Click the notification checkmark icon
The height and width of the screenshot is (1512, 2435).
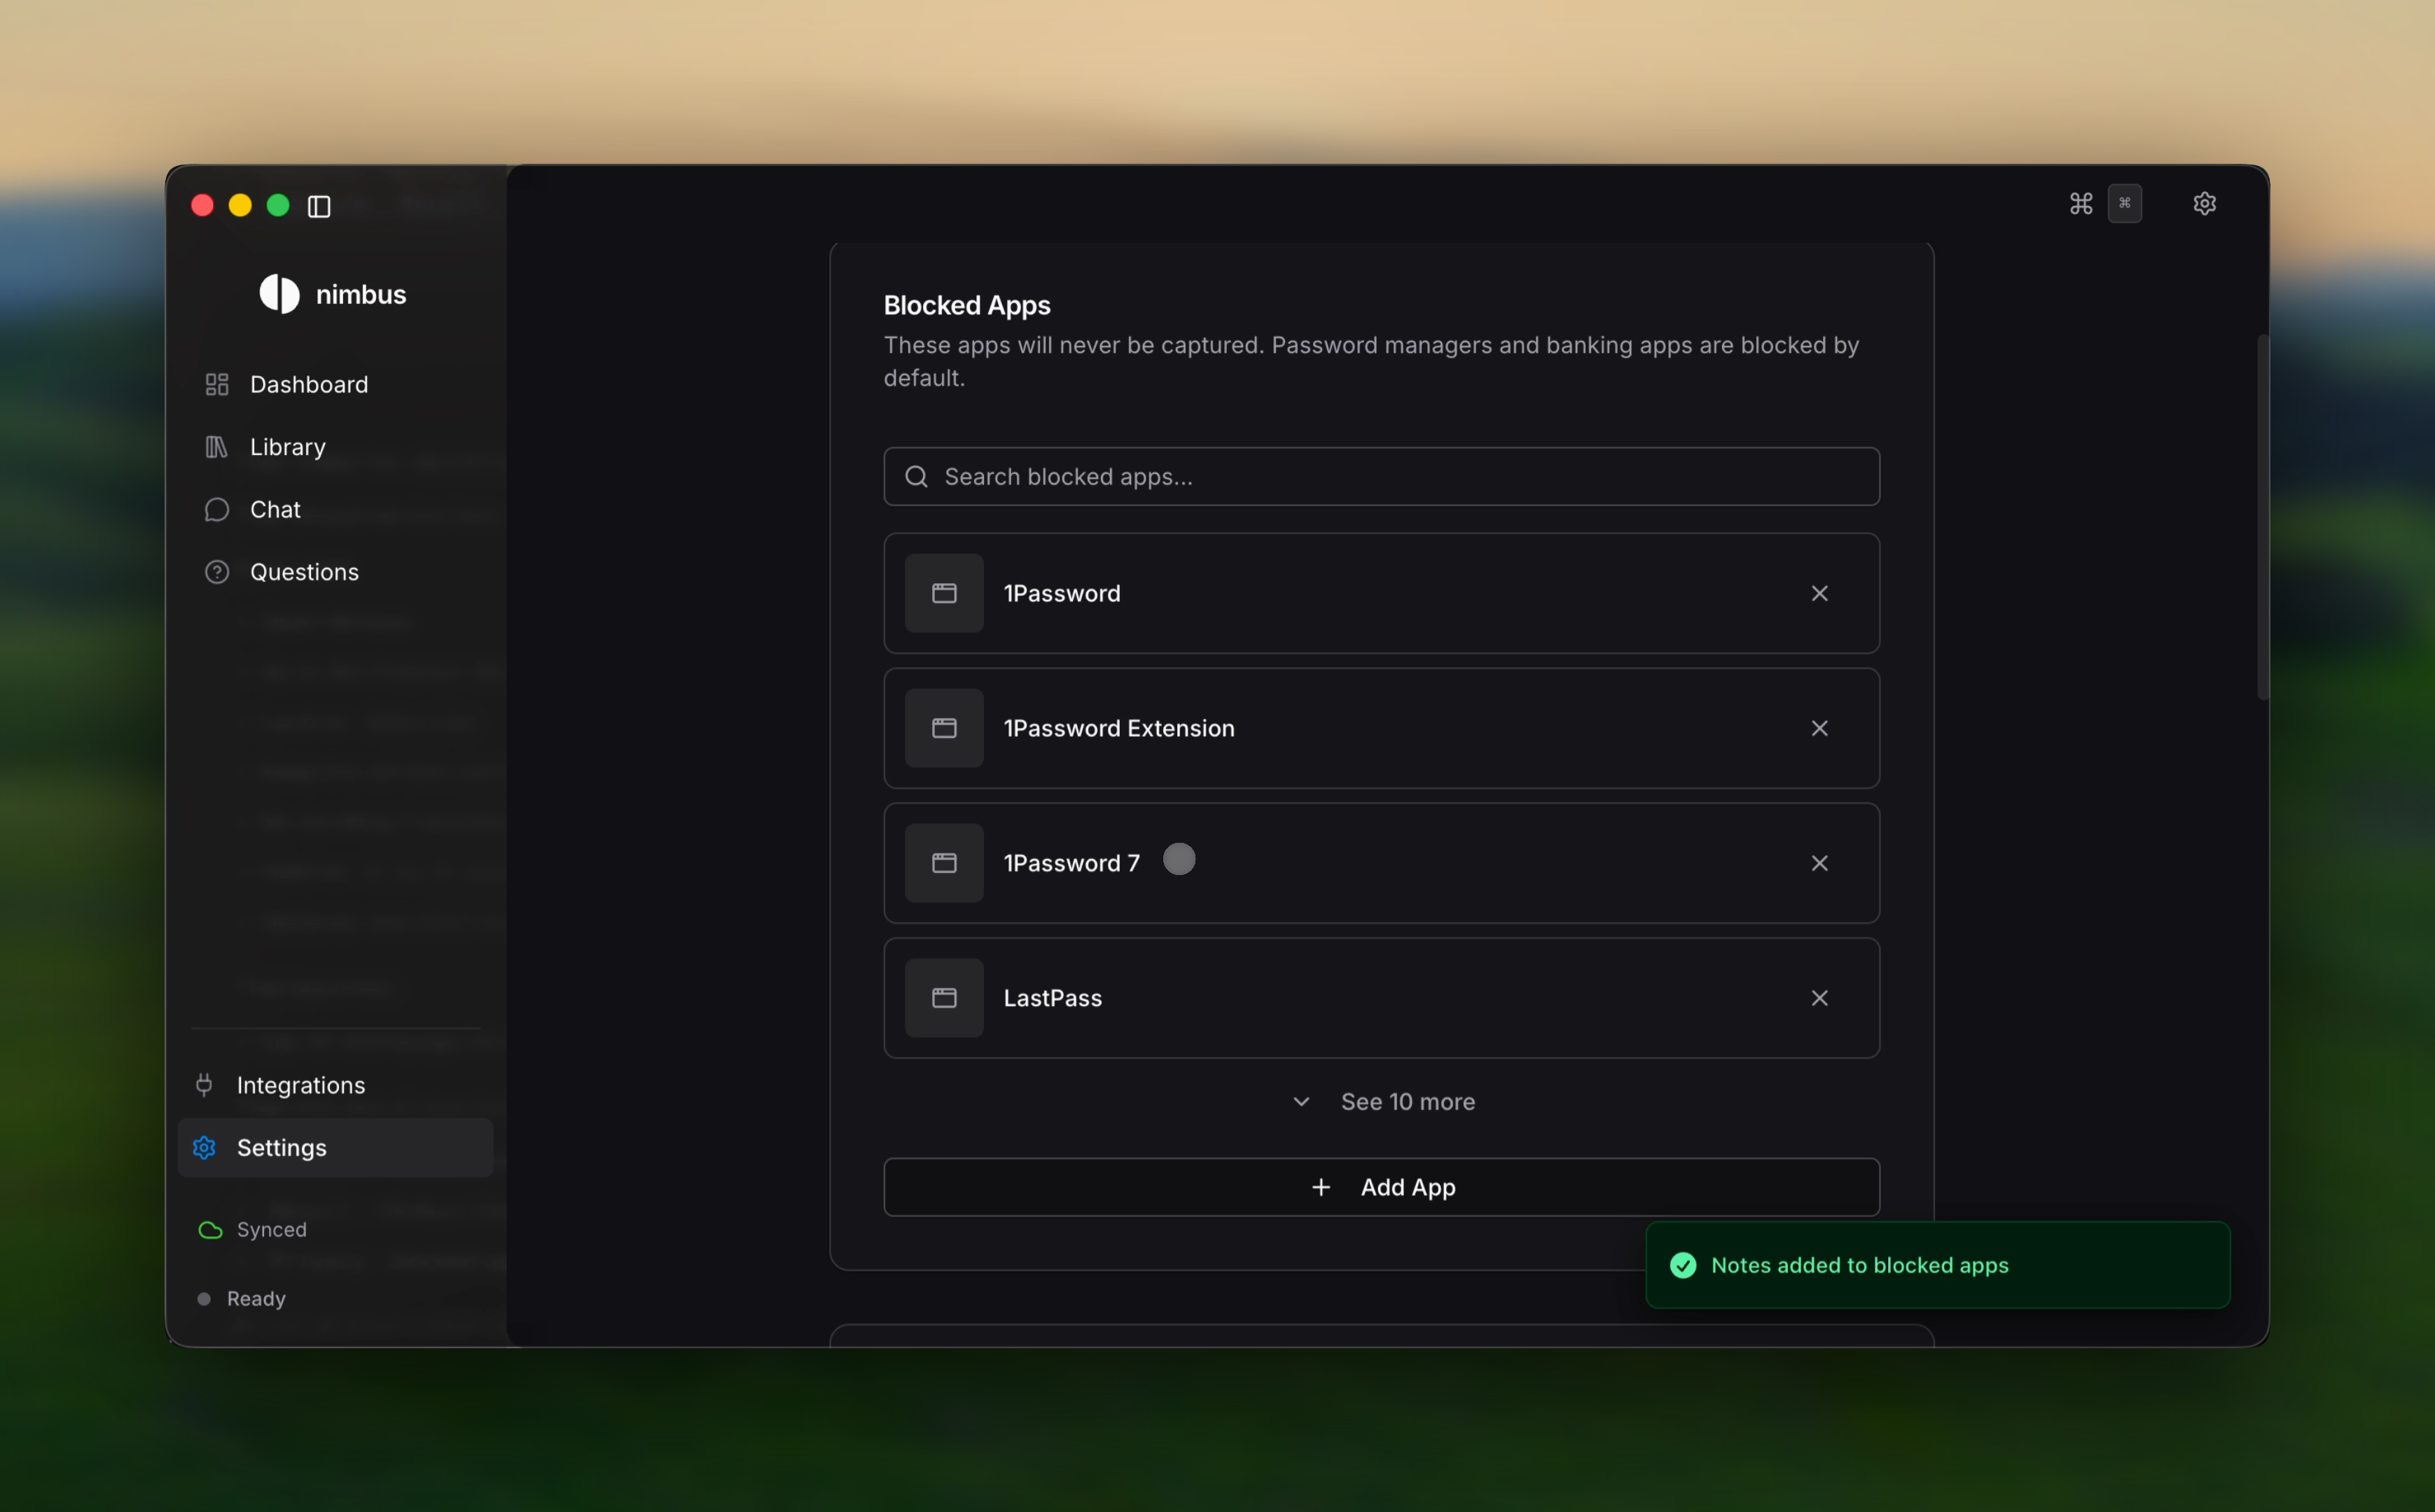pos(1684,1265)
